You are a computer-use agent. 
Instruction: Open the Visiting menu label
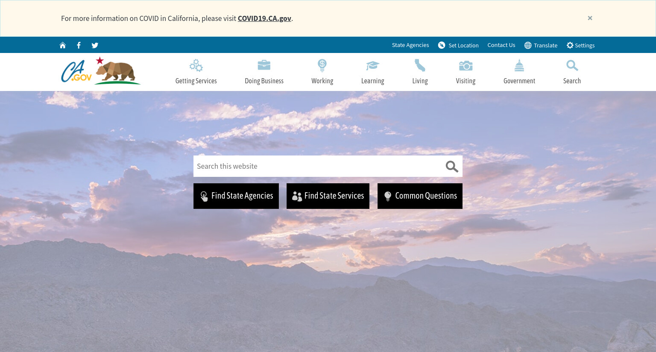coord(466,81)
